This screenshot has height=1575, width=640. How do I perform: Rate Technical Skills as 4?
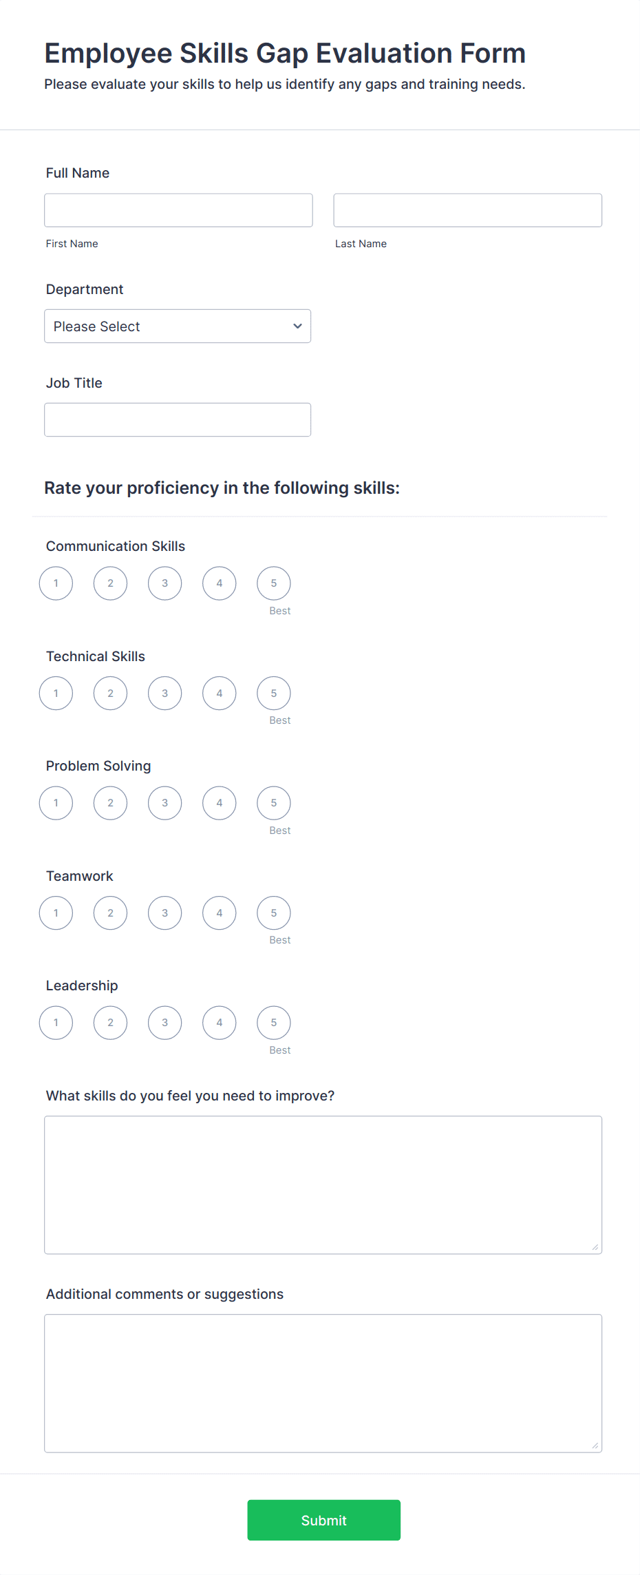[220, 693]
